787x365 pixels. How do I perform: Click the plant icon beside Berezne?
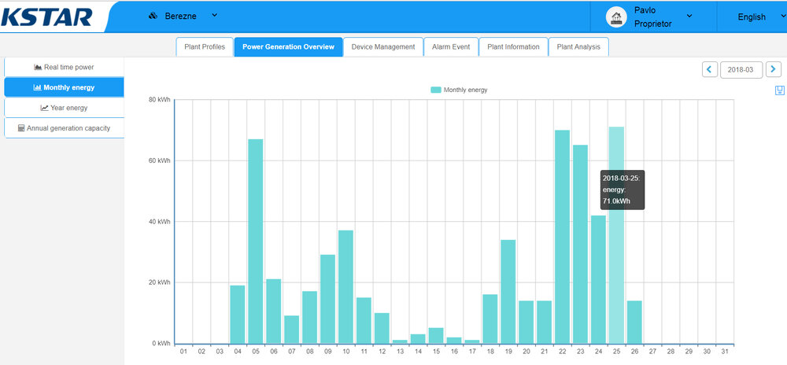[x=153, y=17]
